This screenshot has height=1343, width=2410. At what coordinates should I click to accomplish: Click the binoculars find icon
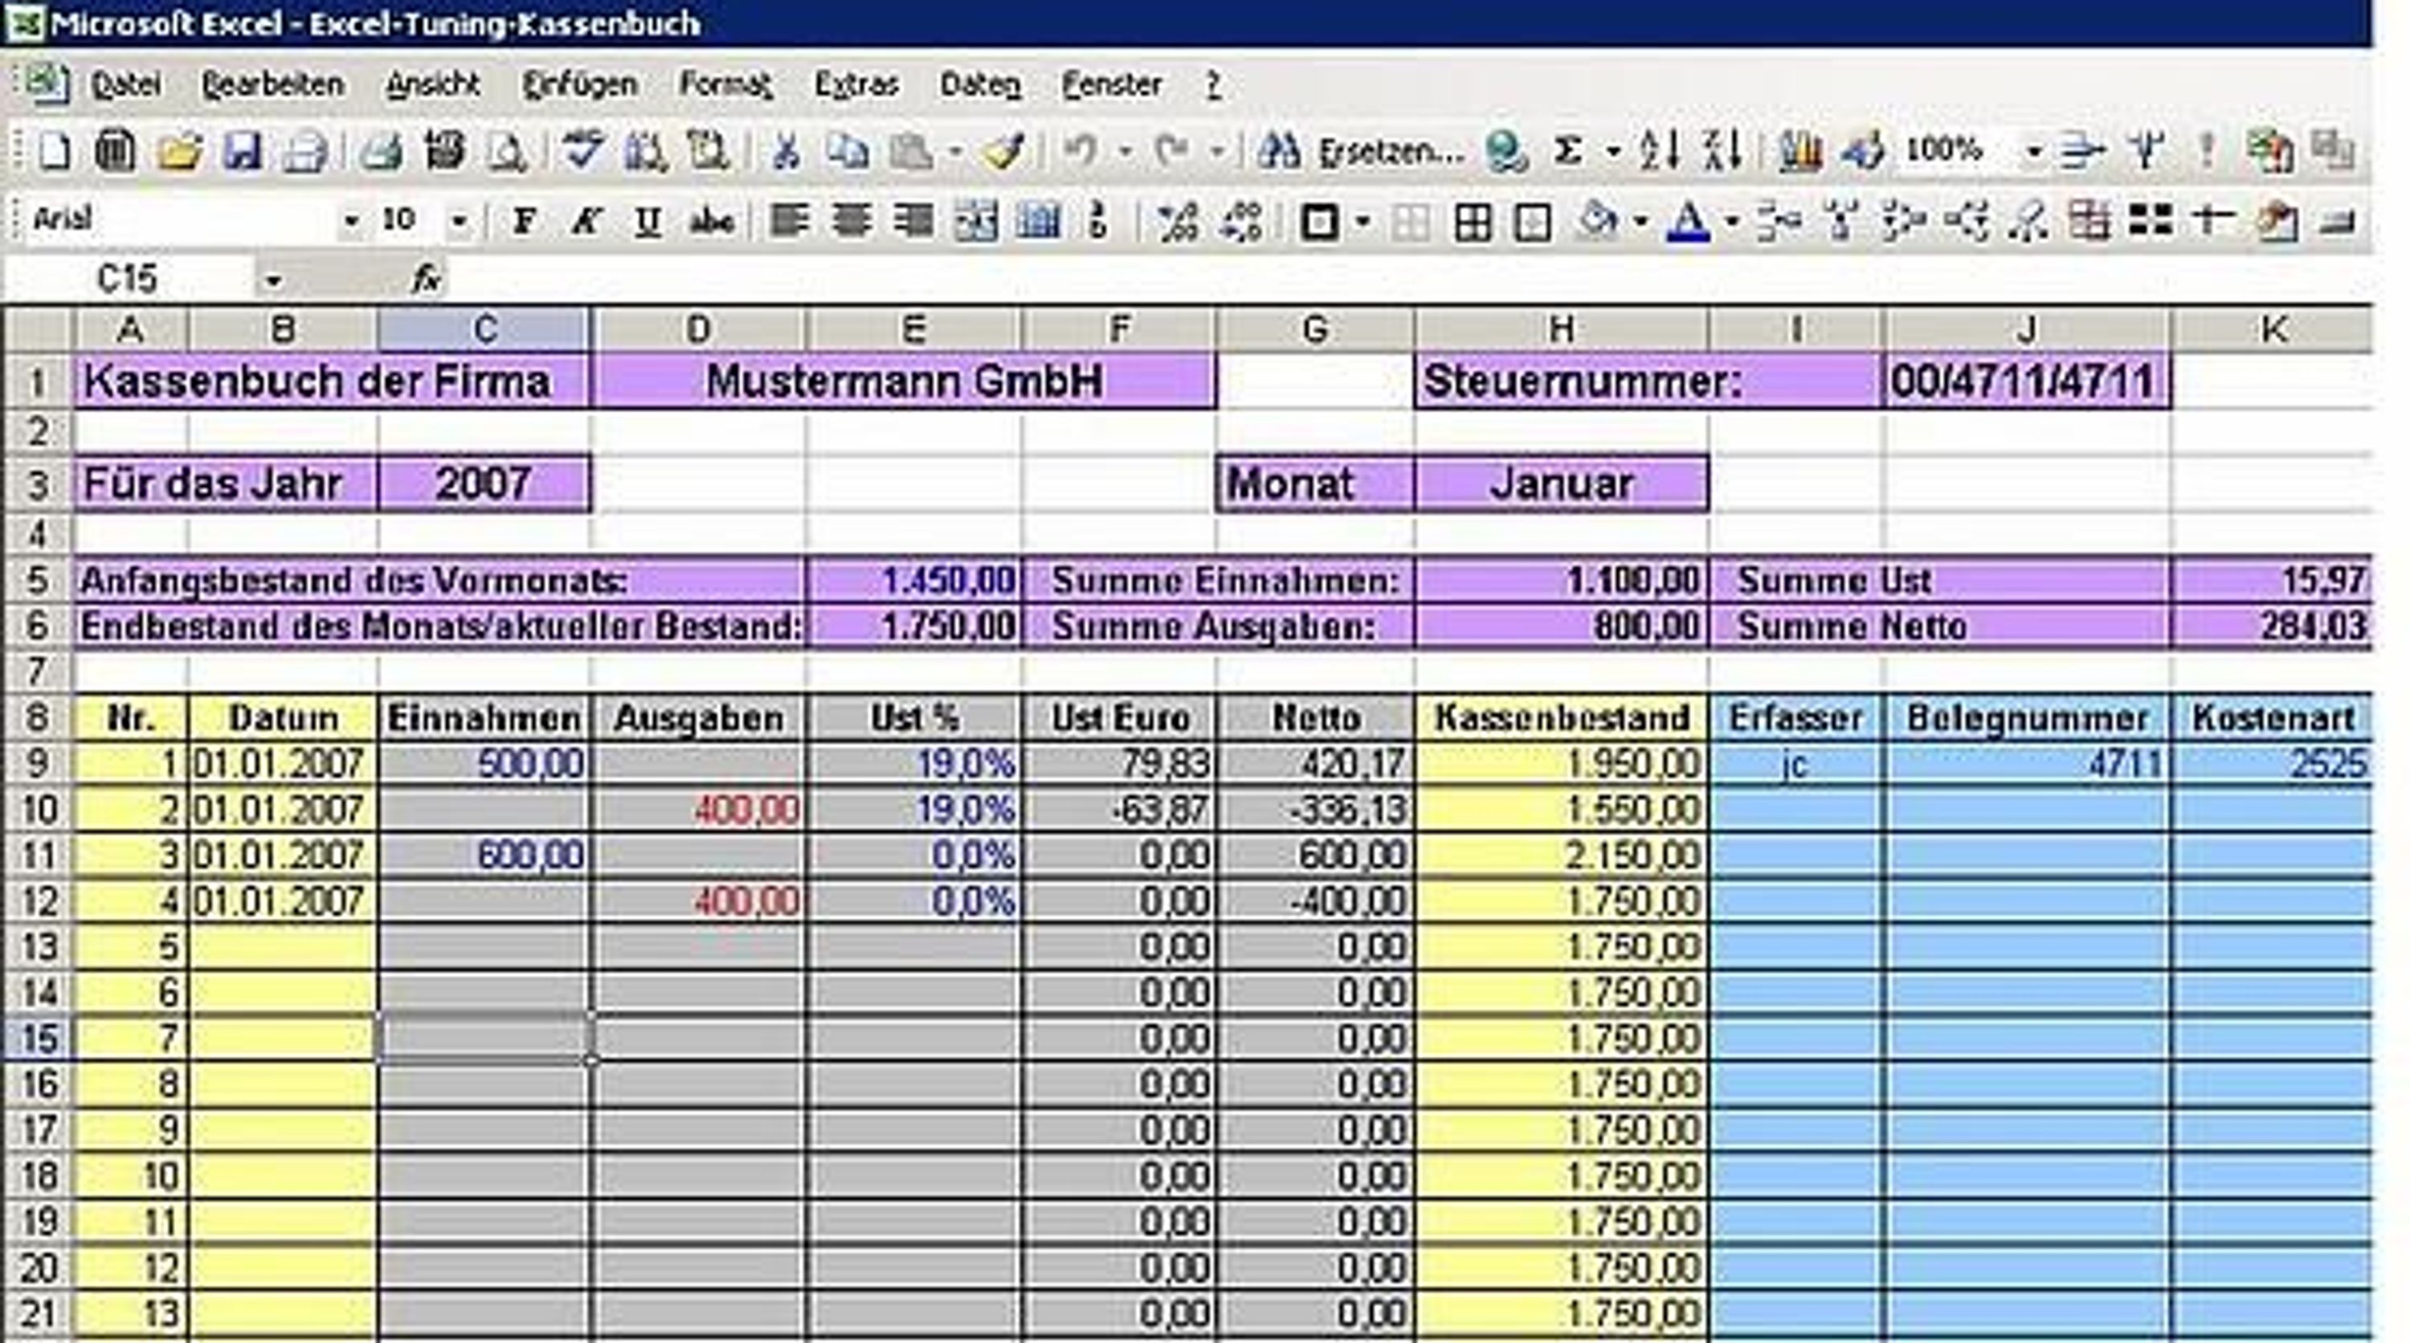[1279, 150]
